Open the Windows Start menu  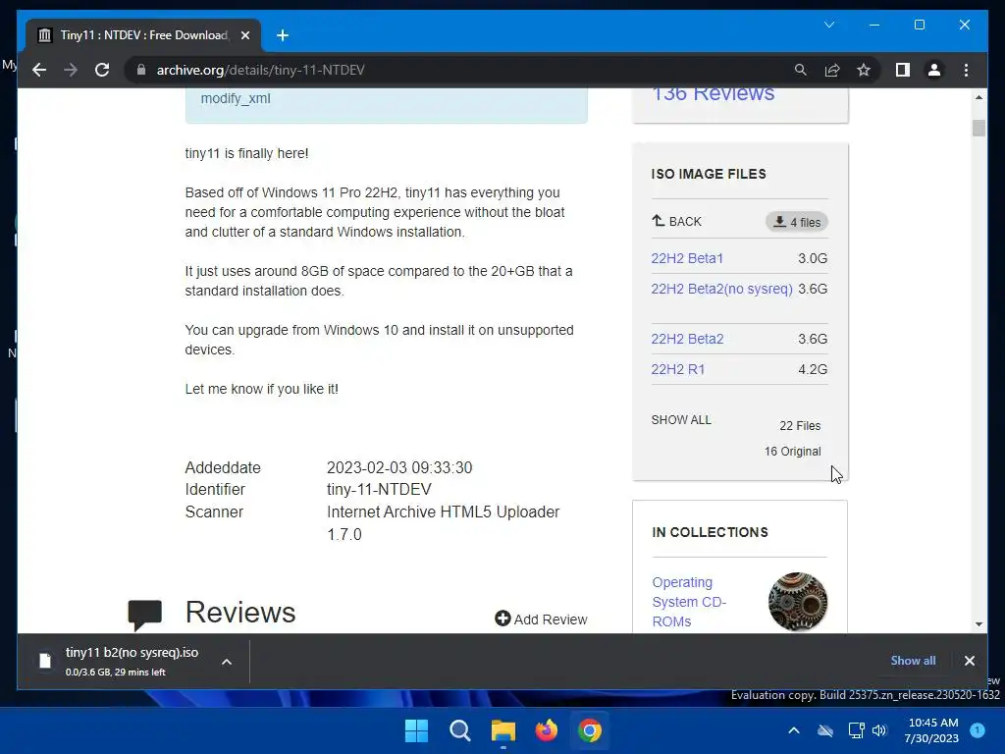[416, 730]
